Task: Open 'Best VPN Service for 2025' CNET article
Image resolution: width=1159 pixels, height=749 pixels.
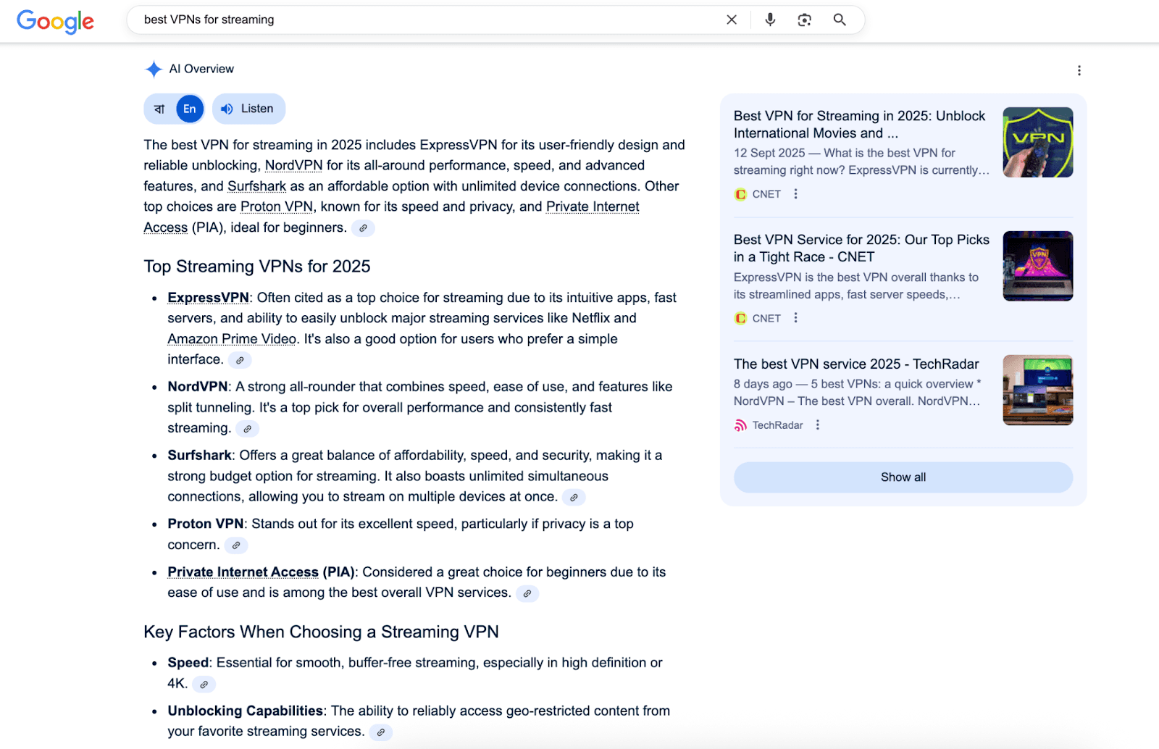Action: pos(861,248)
